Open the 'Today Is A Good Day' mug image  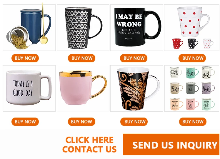point(29,88)
